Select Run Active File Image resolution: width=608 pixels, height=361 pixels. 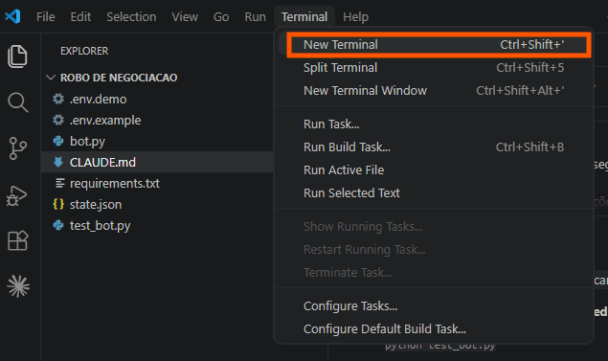pyautogui.click(x=435, y=169)
